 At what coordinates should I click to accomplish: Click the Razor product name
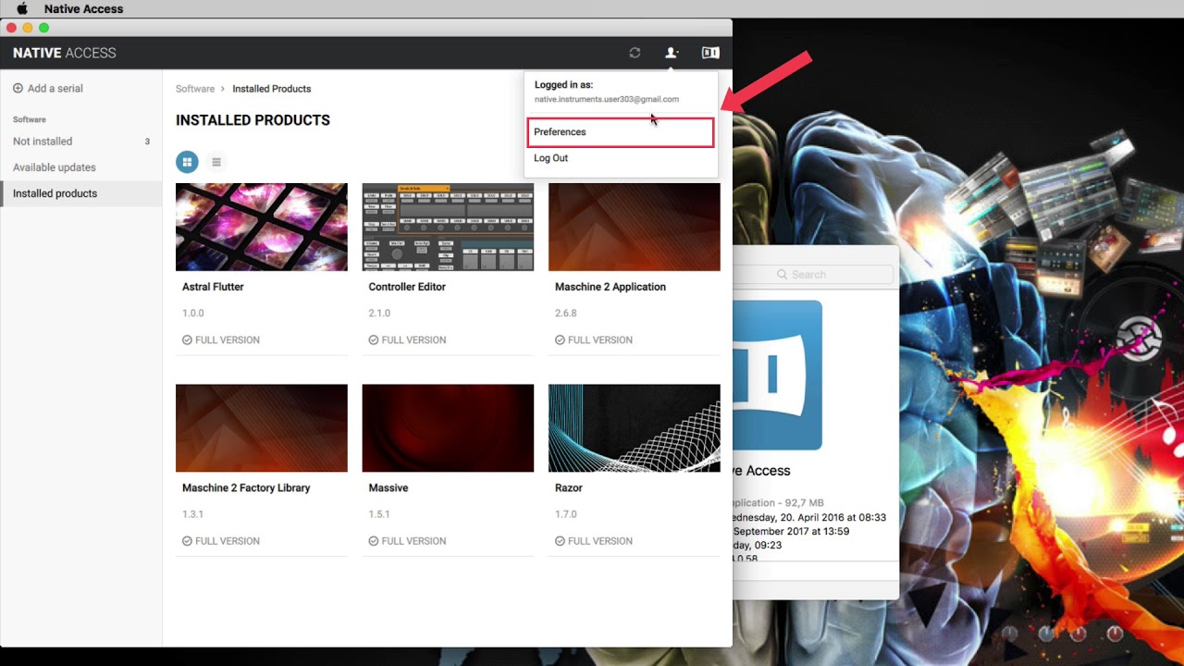tap(569, 487)
